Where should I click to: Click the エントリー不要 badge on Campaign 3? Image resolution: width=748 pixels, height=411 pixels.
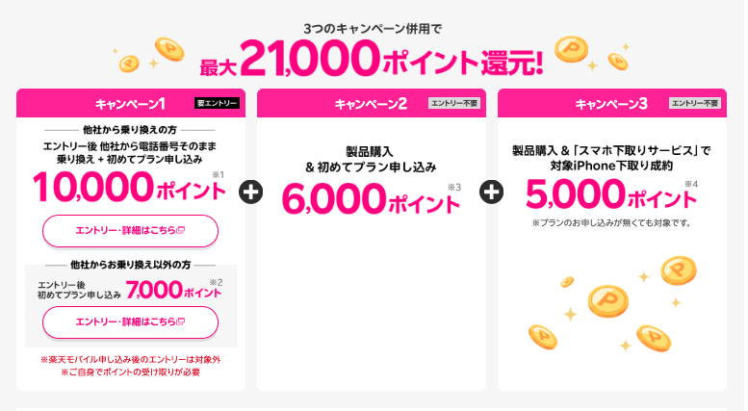(695, 103)
